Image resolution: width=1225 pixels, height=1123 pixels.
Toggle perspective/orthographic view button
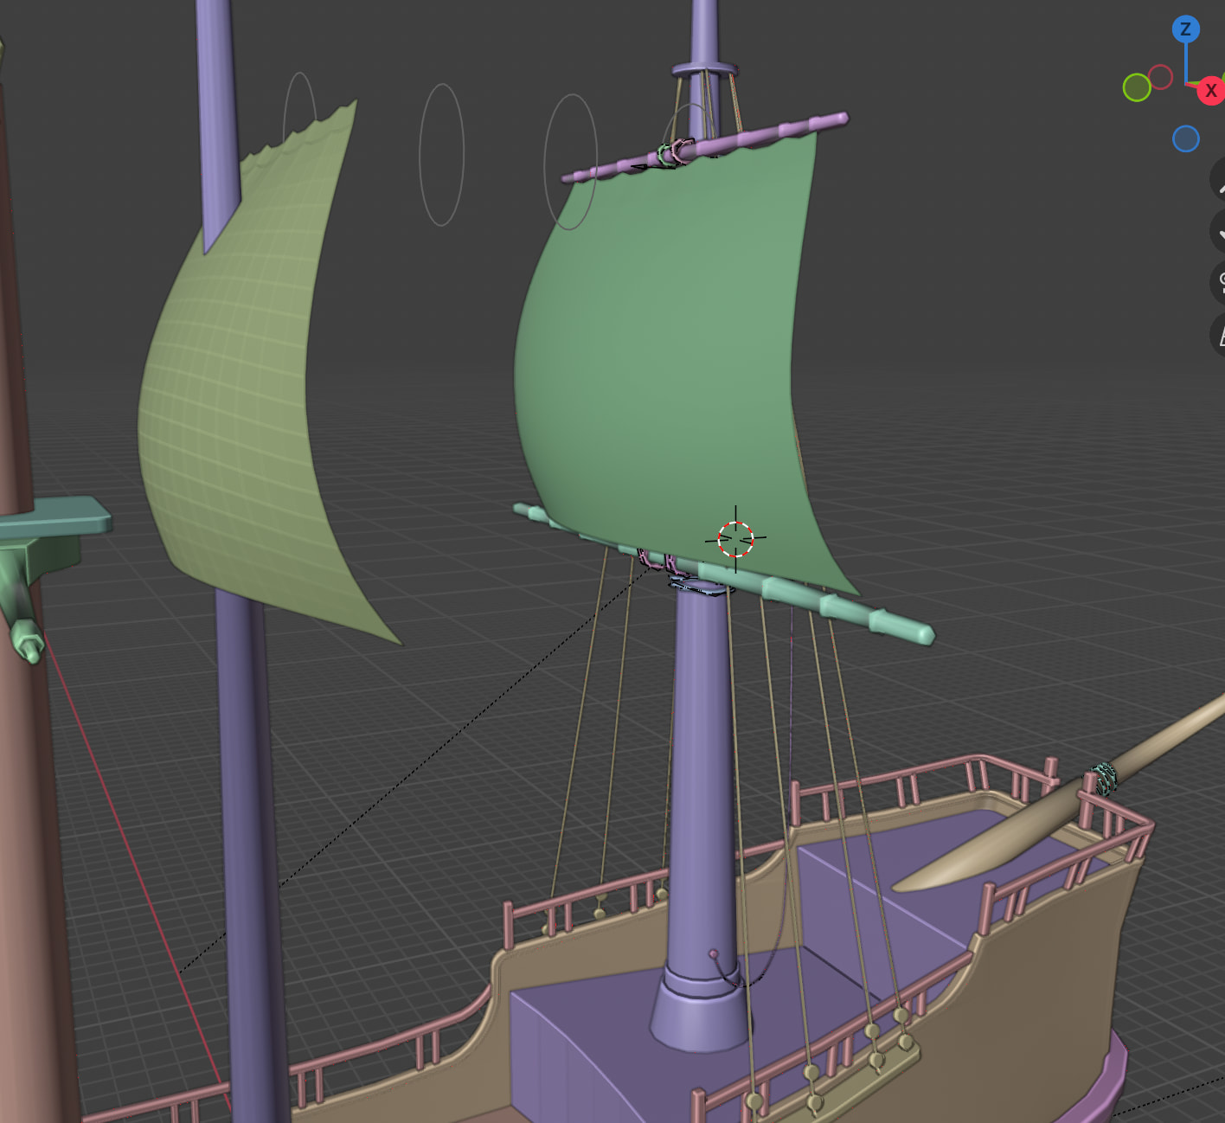coord(1221,335)
